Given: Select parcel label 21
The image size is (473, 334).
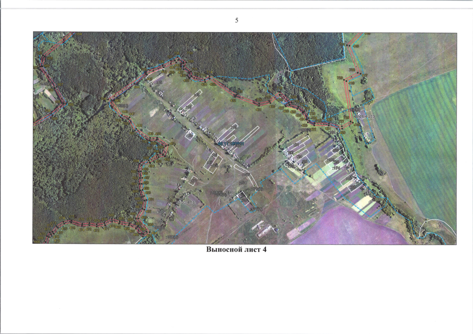Looking at the screenshot, I should click(296, 145).
